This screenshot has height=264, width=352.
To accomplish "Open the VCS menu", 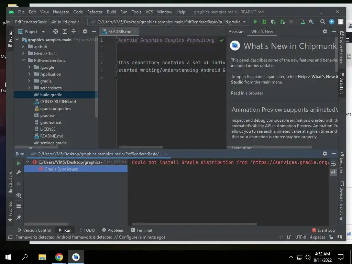I will click(149, 12).
